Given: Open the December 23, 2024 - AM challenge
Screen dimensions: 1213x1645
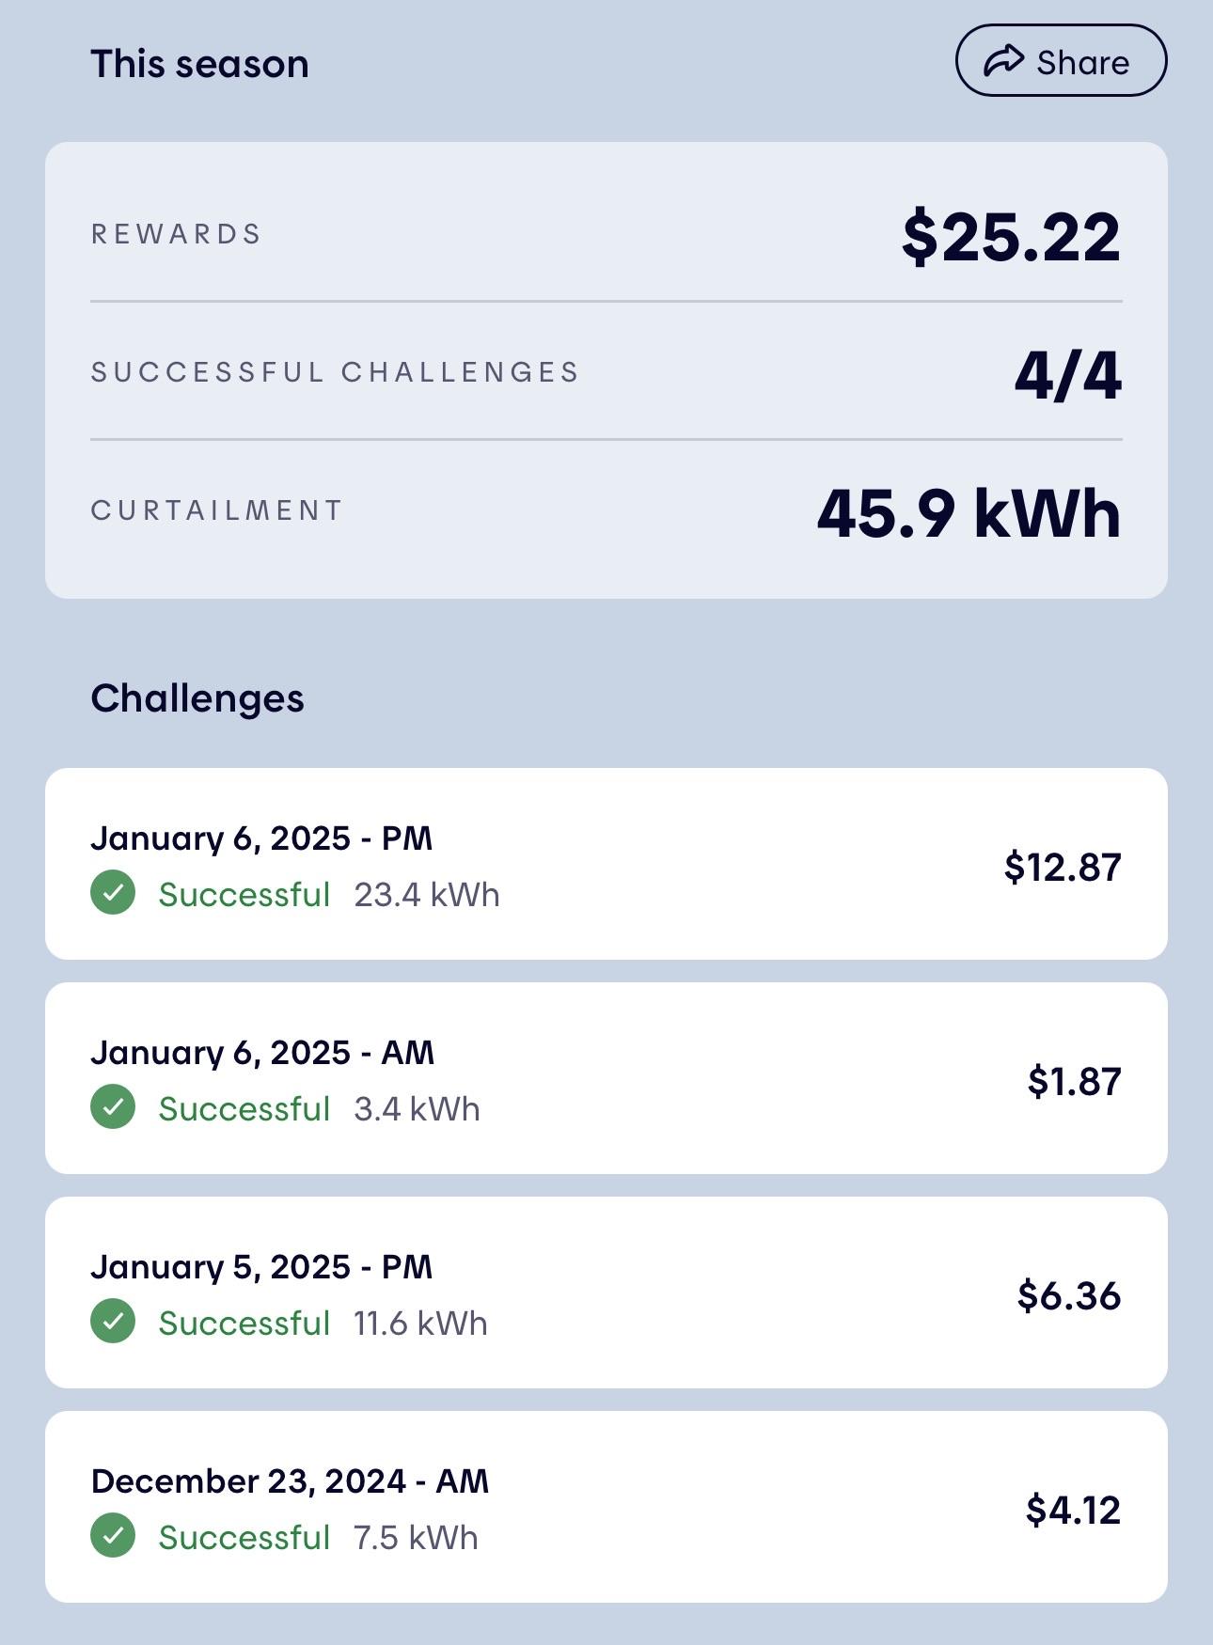Looking at the screenshot, I should (606, 1507).
